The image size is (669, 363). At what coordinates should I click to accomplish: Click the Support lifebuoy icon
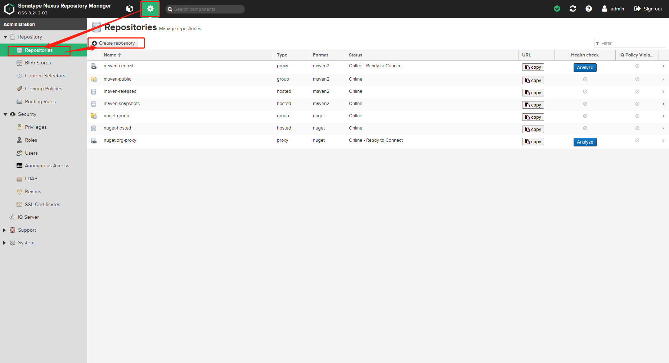[x=13, y=230]
